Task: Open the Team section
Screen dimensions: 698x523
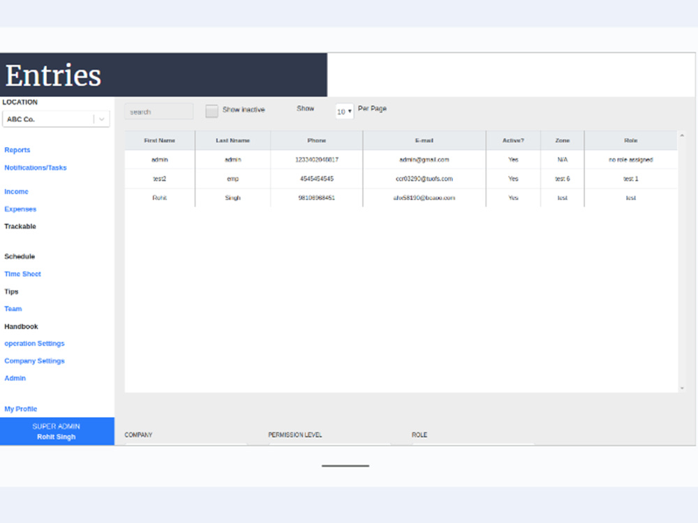Action: 13,308
